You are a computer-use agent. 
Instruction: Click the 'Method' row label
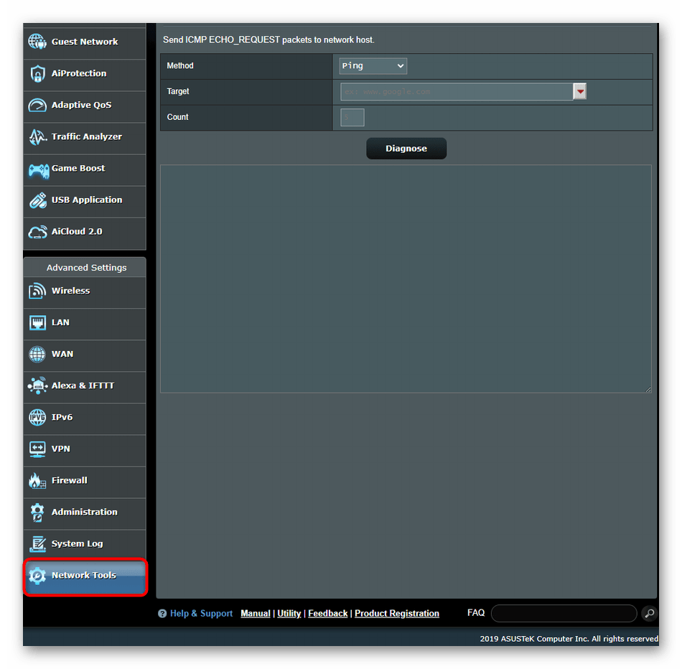click(x=180, y=66)
